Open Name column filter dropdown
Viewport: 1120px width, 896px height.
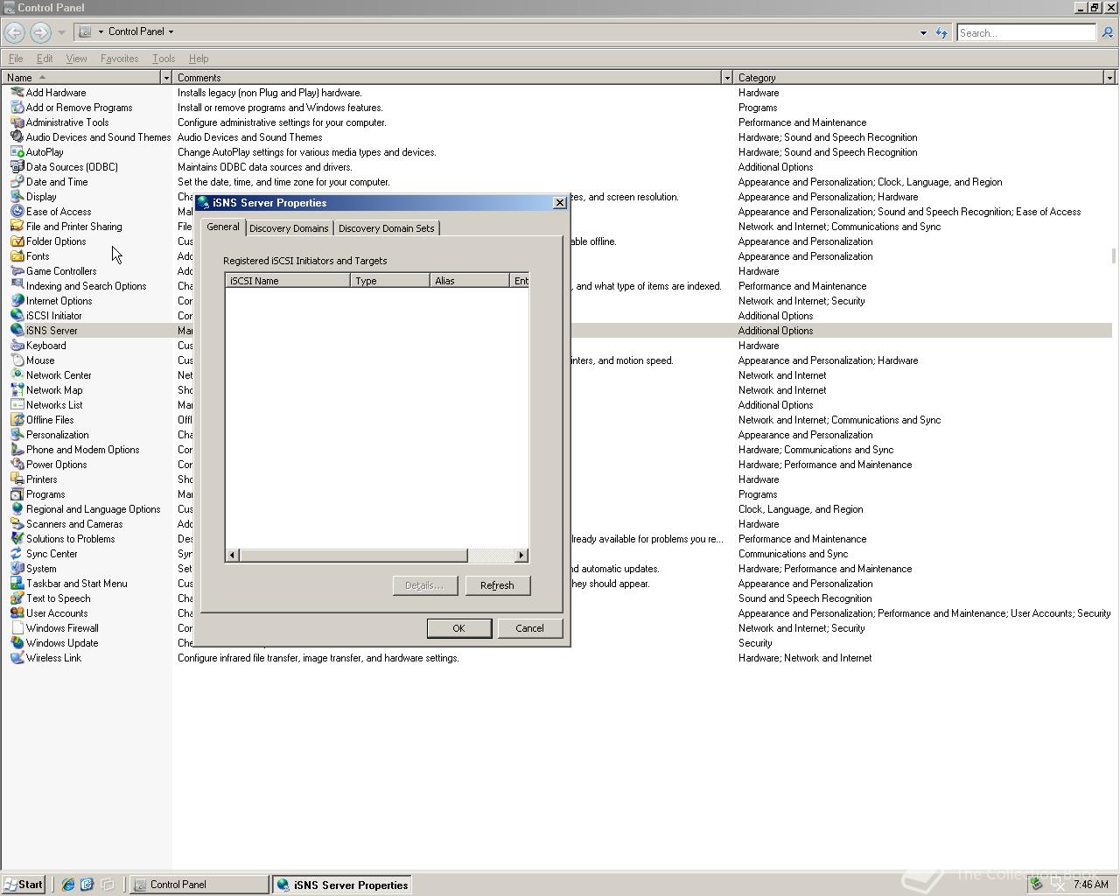pyautogui.click(x=166, y=78)
